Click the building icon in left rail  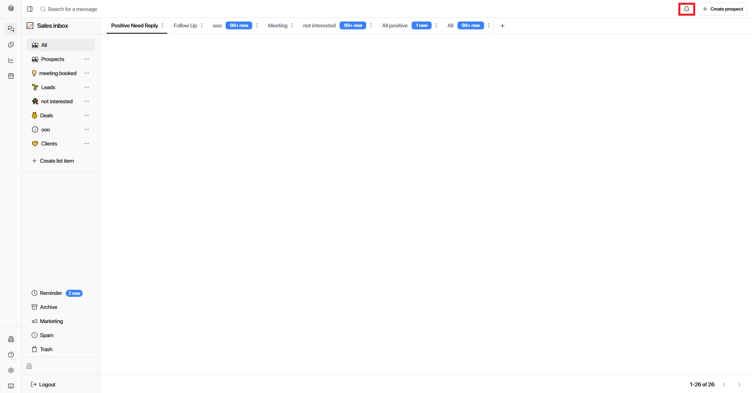click(11, 339)
